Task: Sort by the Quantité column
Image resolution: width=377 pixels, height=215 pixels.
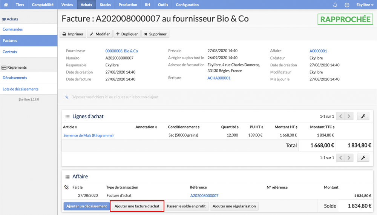Action: 230,127
